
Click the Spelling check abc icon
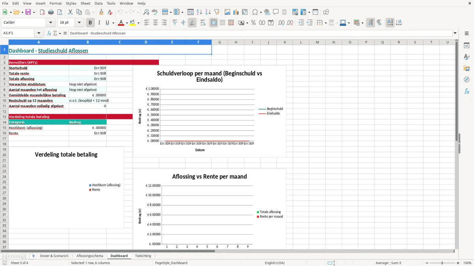154,12
